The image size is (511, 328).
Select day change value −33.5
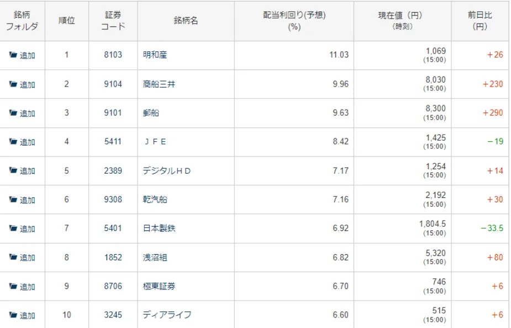(492, 228)
